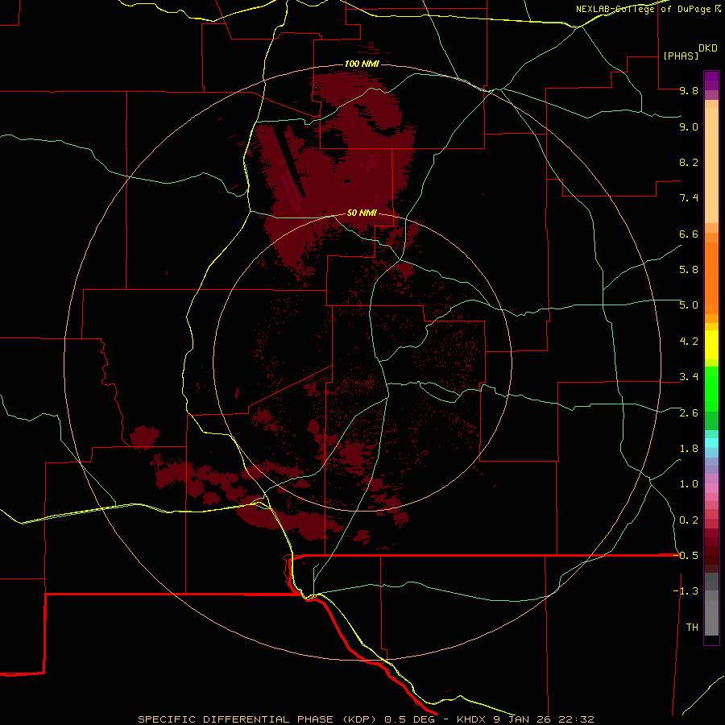Click the 3.4 scale value
This screenshot has width=725, height=725.
pyautogui.click(x=689, y=377)
